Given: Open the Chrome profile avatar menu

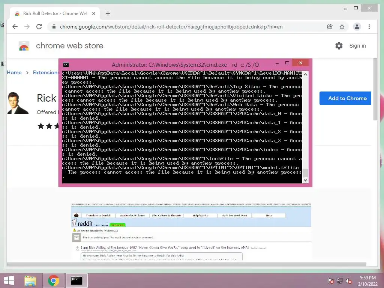Looking at the screenshot, I should pyautogui.click(x=357, y=27).
